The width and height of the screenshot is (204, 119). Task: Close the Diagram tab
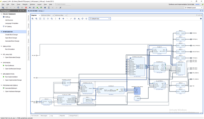(40, 15)
